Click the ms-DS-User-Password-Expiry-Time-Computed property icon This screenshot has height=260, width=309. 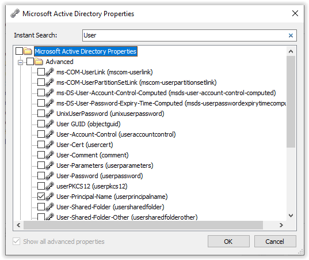(49, 103)
